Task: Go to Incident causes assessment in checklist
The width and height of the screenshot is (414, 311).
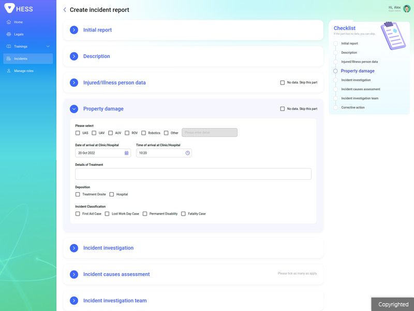Action: (360, 89)
